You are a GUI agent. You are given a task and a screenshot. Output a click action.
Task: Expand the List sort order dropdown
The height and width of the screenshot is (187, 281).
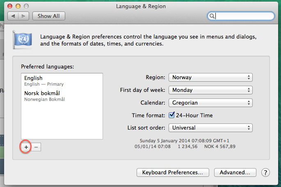tap(210, 128)
